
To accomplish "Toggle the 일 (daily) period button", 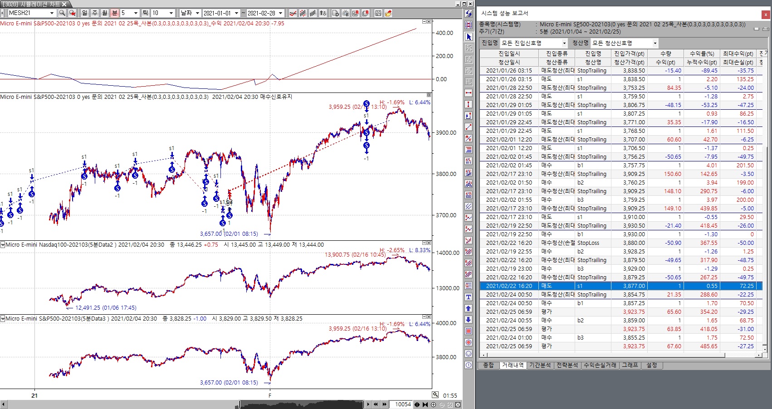I will click(x=85, y=13).
